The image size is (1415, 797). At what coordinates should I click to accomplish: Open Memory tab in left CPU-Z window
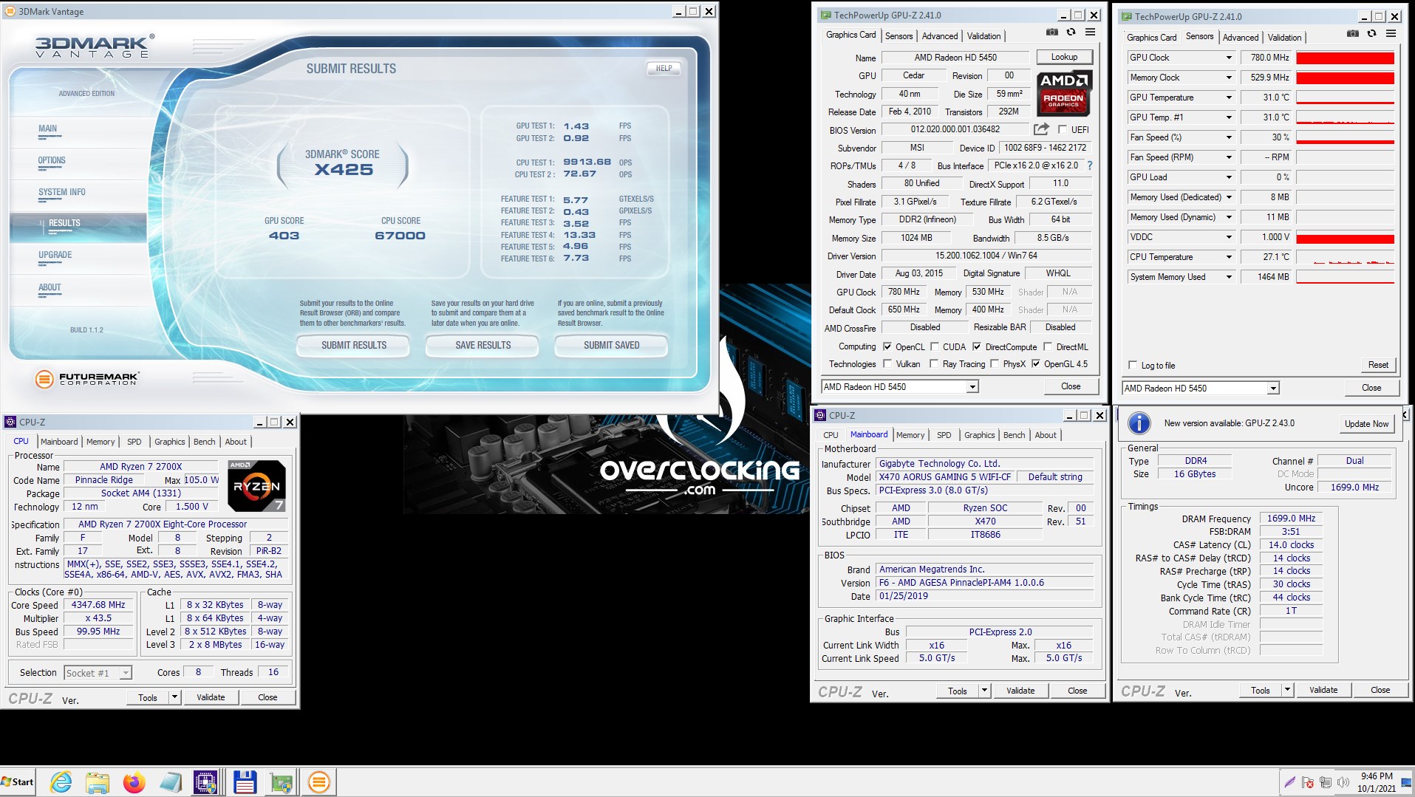point(100,442)
